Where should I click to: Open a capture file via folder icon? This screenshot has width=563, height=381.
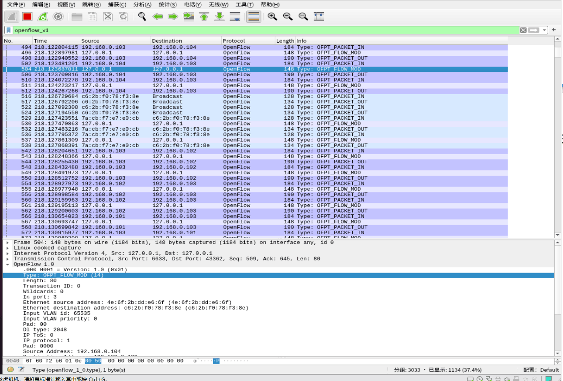pos(77,17)
